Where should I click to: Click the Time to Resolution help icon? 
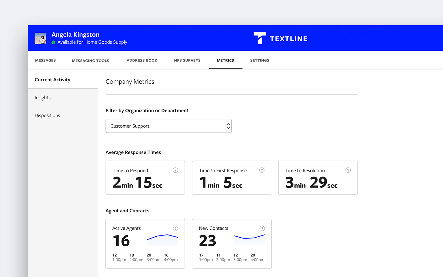point(348,170)
